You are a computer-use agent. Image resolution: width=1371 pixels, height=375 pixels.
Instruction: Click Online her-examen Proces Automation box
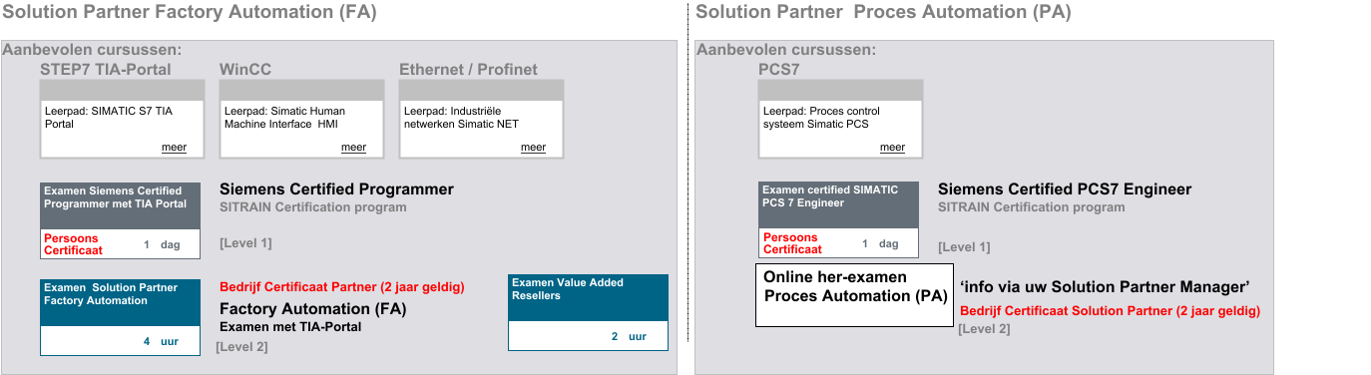pyautogui.click(x=854, y=295)
